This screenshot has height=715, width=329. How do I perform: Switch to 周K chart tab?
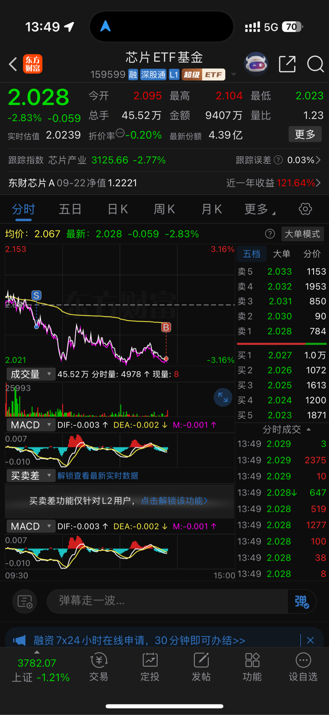(164, 209)
